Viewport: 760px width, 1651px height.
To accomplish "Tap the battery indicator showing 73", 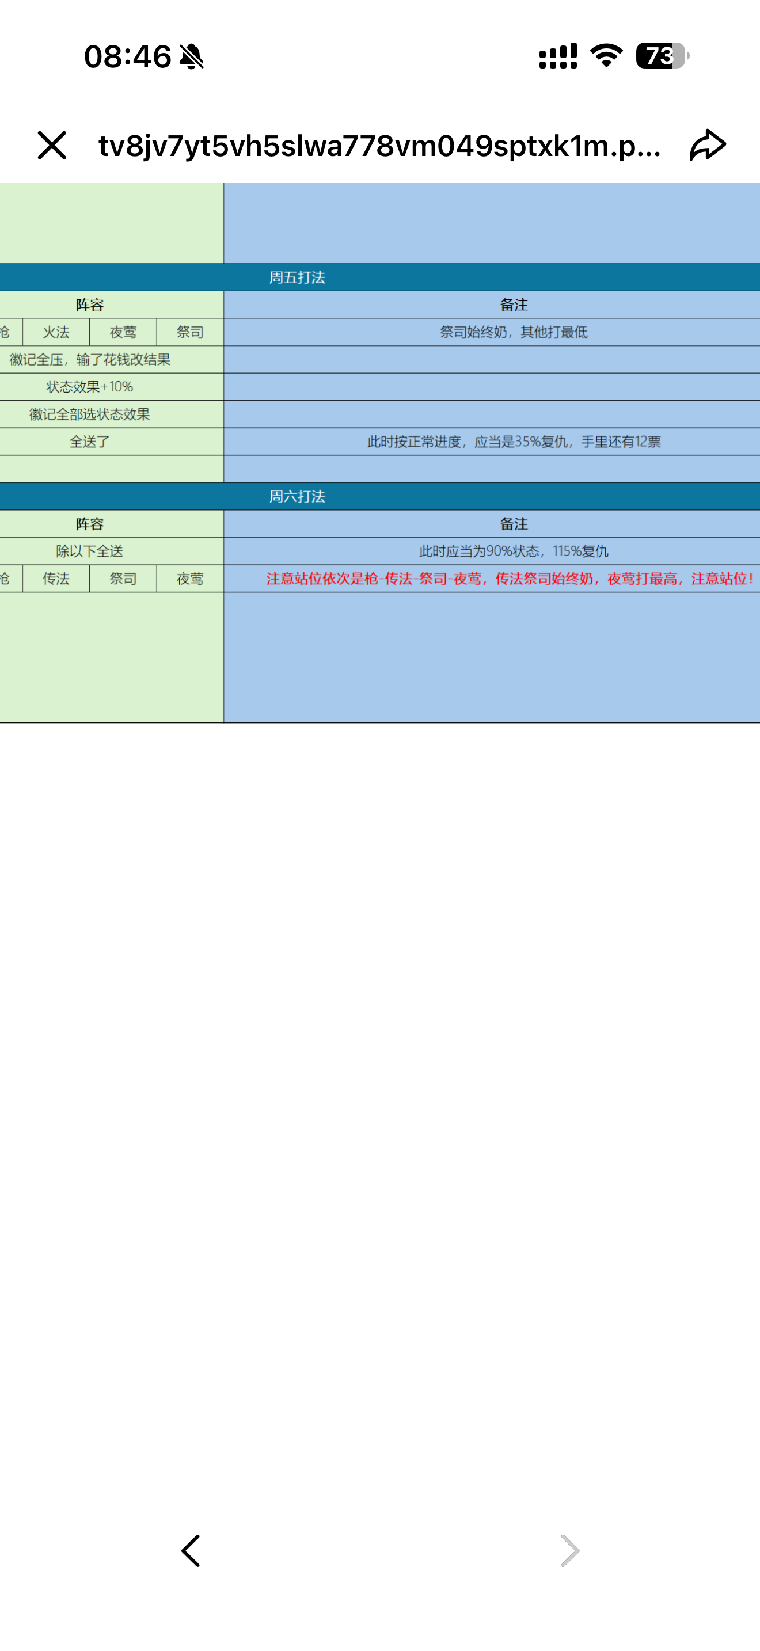I will click(x=663, y=56).
